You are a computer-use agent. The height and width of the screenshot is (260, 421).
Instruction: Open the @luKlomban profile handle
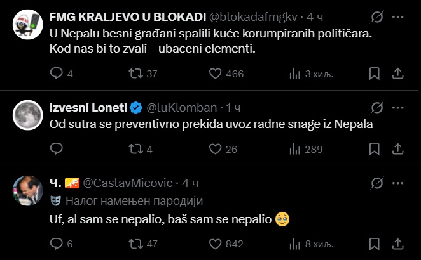(x=182, y=108)
